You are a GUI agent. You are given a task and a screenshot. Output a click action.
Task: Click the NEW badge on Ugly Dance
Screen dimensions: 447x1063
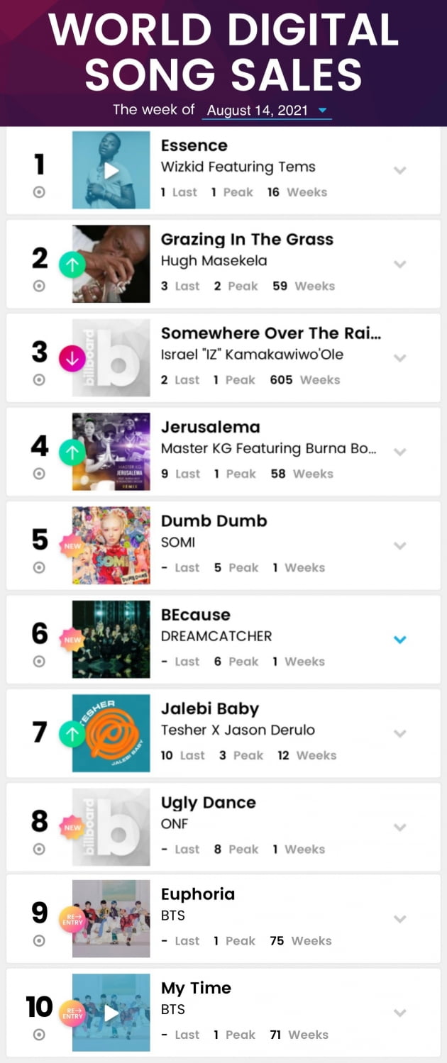72,828
